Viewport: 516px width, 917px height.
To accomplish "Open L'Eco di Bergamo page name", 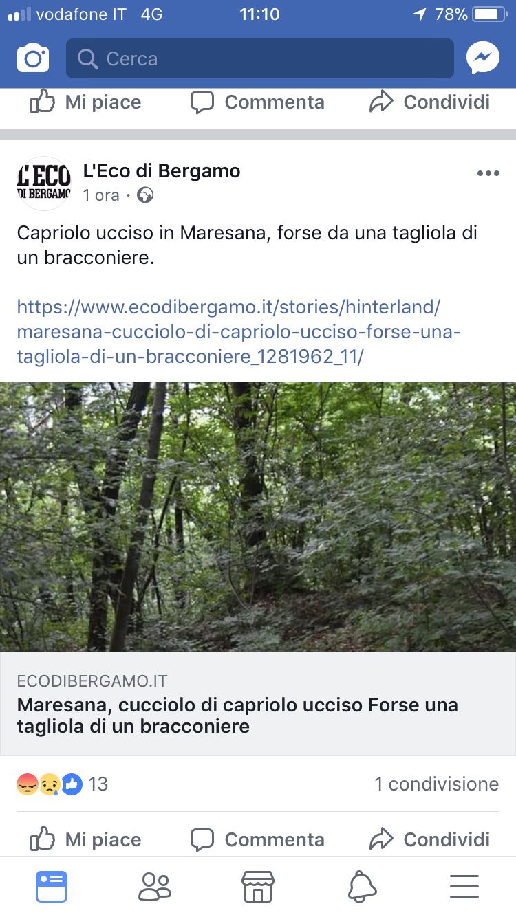I will pos(162,171).
